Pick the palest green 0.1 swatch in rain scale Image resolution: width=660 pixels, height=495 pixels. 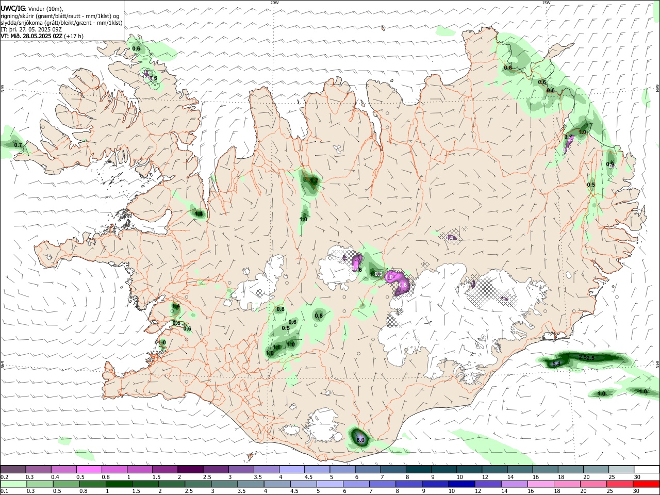point(13,484)
